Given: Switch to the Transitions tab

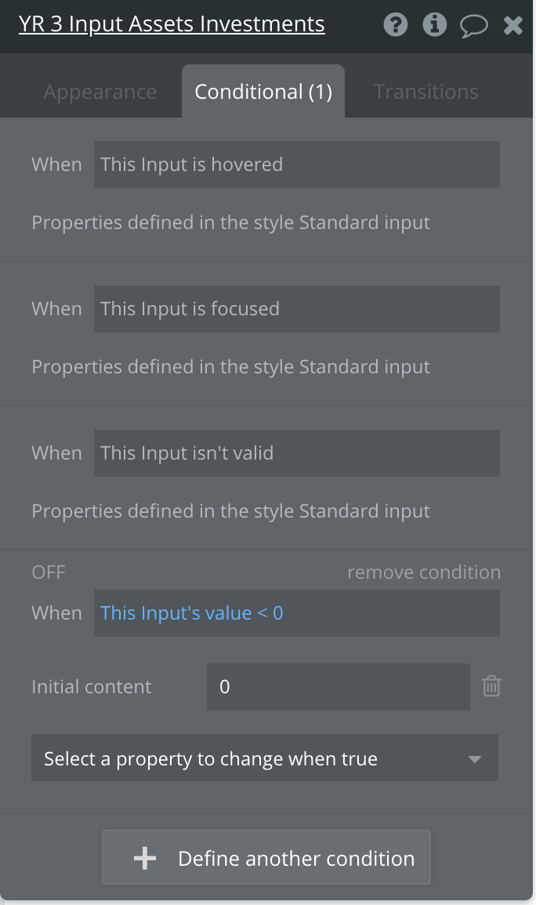Looking at the screenshot, I should click(x=426, y=92).
